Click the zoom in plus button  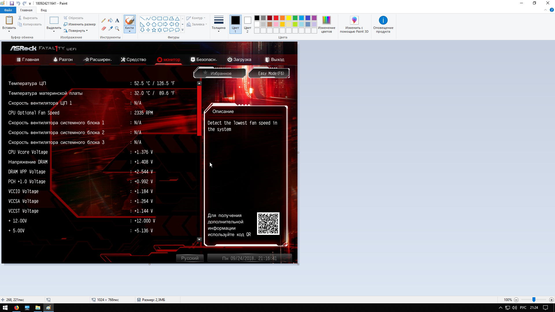coord(551,300)
